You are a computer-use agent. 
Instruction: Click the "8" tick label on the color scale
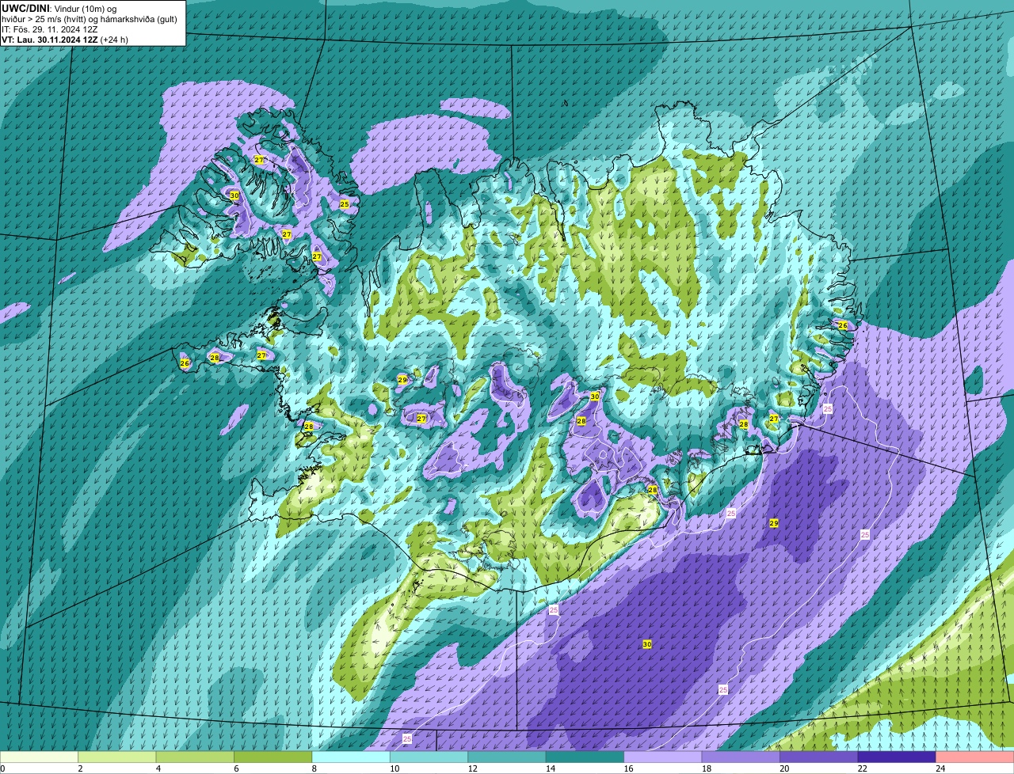pyautogui.click(x=314, y=768)
